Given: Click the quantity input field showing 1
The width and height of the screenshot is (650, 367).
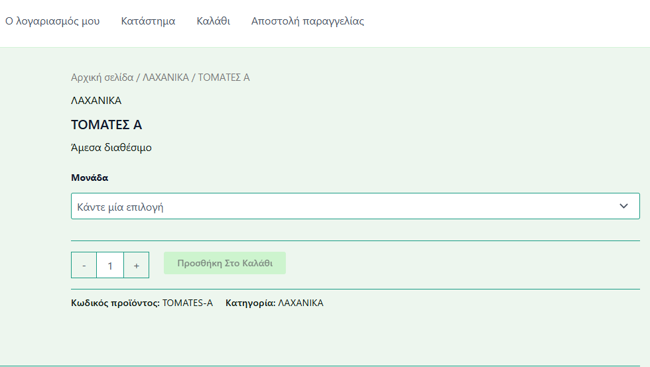Looking at the screenshot, I should 110,265.
